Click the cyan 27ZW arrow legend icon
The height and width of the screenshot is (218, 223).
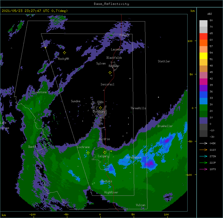coord(203,156)
